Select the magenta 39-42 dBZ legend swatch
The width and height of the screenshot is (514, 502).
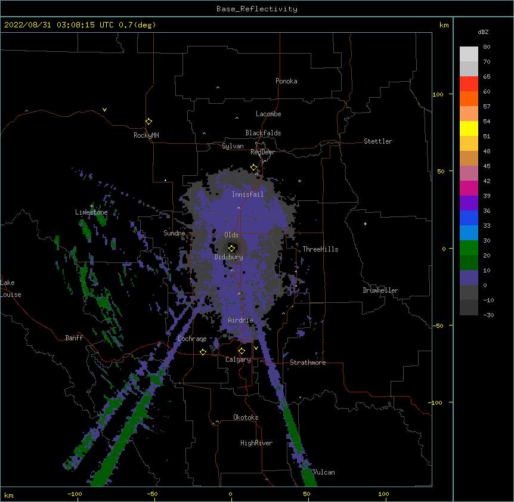coord(469,188)
